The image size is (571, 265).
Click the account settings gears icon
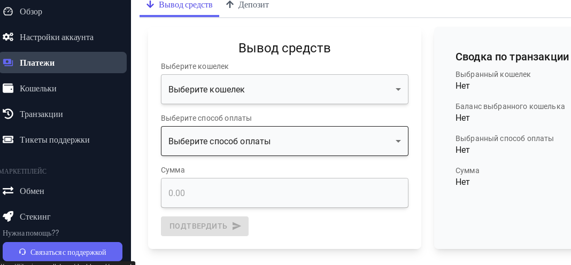click(x=8, y=37)
